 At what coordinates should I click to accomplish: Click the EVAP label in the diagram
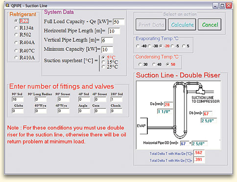coord(141,126)
